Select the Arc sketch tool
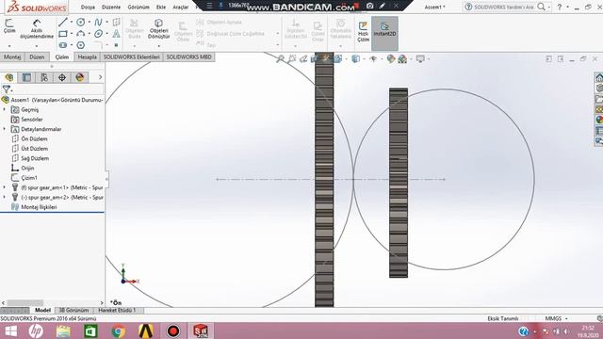 click(80, 34)
